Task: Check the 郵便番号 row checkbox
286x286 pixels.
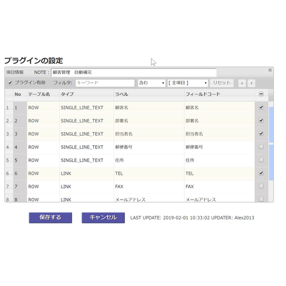Action: 261,147
